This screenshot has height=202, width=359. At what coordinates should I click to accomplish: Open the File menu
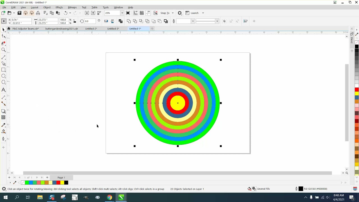pyautogui.click(x=4, y=7)
